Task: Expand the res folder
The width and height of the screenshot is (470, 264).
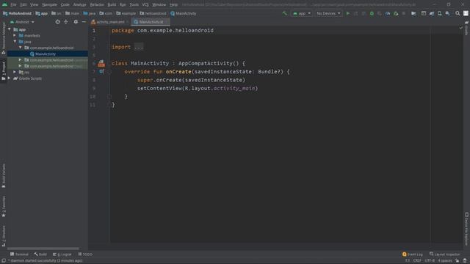Action: 15,72
